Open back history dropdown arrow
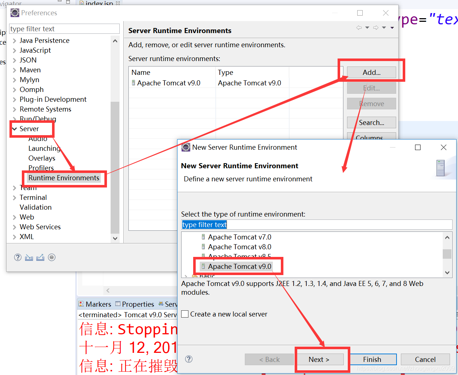 [x=367, y=28]
